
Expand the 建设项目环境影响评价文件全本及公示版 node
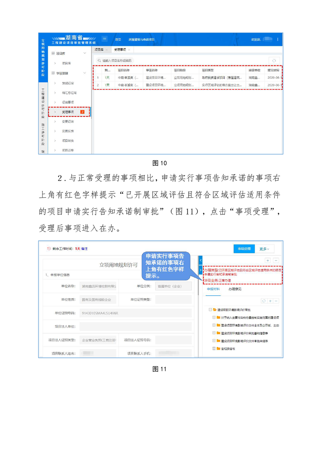click(214, 325)
